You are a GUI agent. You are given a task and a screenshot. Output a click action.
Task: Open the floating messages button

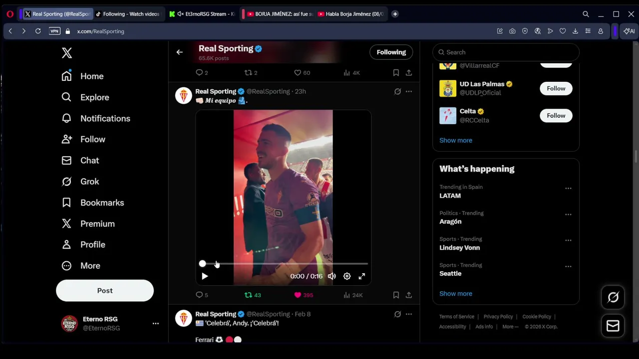(613, 326)
